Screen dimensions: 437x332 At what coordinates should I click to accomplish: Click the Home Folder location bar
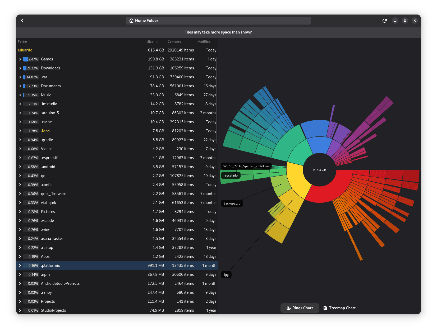(x=218, y=21)
